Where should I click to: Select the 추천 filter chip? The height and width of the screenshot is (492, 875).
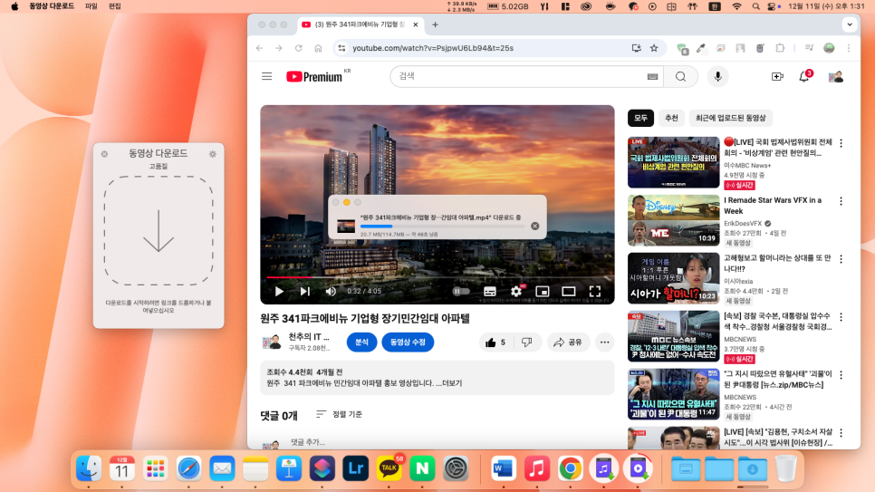[x=671, y=118]
